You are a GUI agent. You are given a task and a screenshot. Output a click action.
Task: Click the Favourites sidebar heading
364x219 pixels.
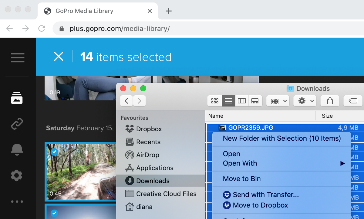pos(134,118)
